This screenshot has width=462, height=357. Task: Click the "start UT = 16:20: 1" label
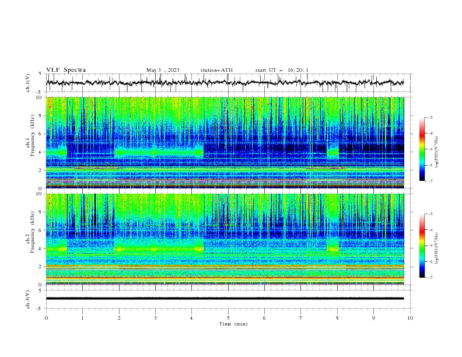[282, 70]
